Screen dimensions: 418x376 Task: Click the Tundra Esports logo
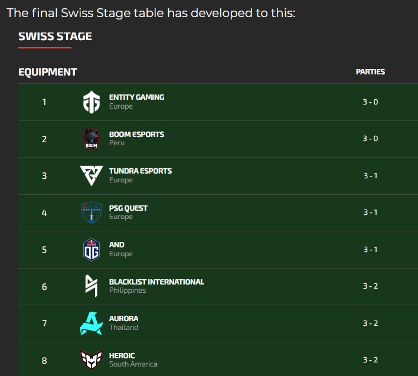click(92, 175)
